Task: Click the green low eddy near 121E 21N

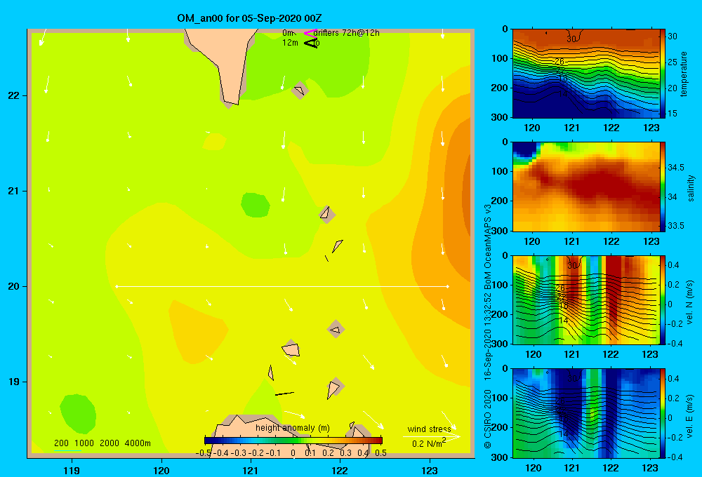Action: tap(256, 205)
